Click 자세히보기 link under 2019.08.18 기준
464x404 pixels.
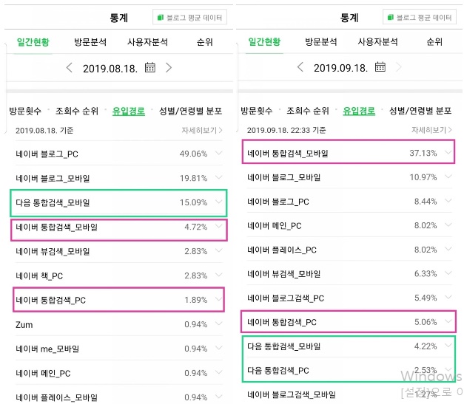[x=202, y=130]
